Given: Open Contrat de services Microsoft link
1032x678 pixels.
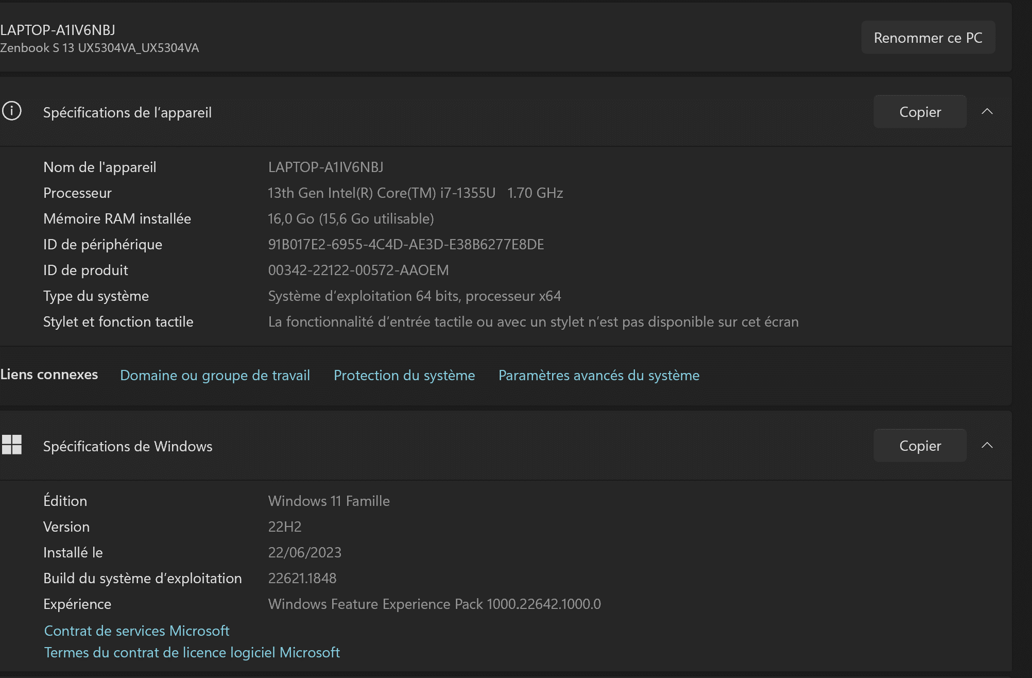Looking at the screenshot, I should click(136, 631).
